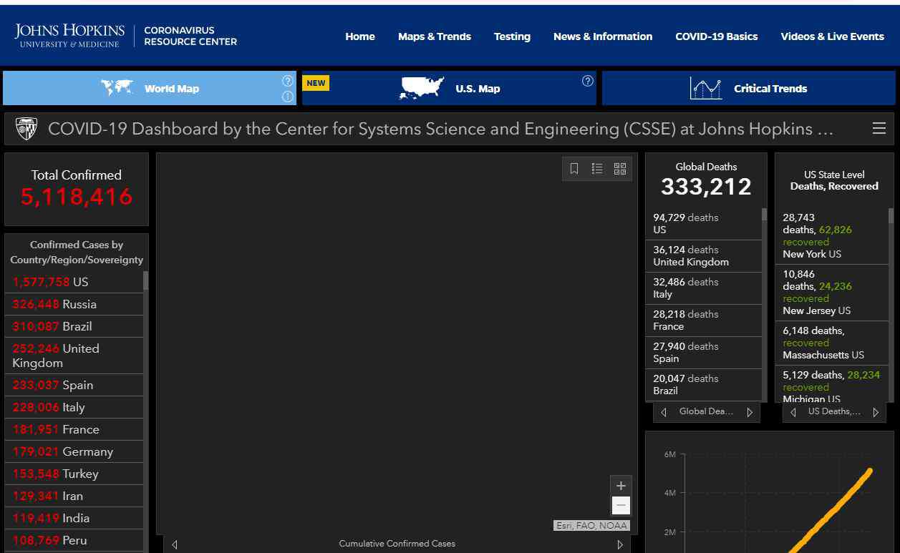
Task: Open the basemap gallery grid icon
Action: 620,169
